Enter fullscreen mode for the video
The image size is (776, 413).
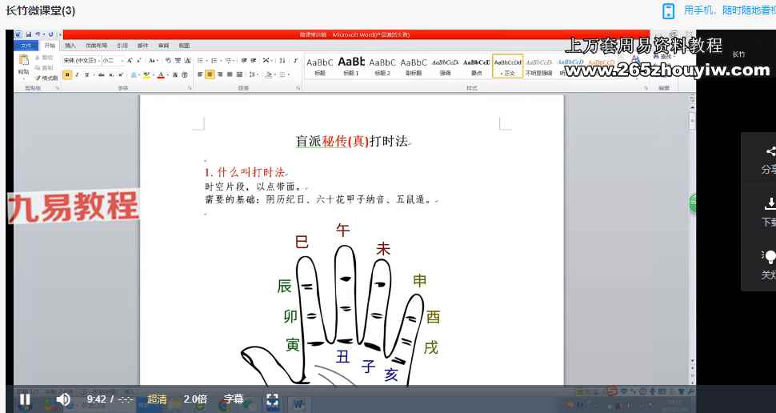pos(272,400)
